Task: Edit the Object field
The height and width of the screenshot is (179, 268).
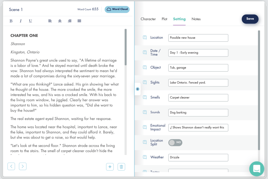Action: tap(198, 68)
